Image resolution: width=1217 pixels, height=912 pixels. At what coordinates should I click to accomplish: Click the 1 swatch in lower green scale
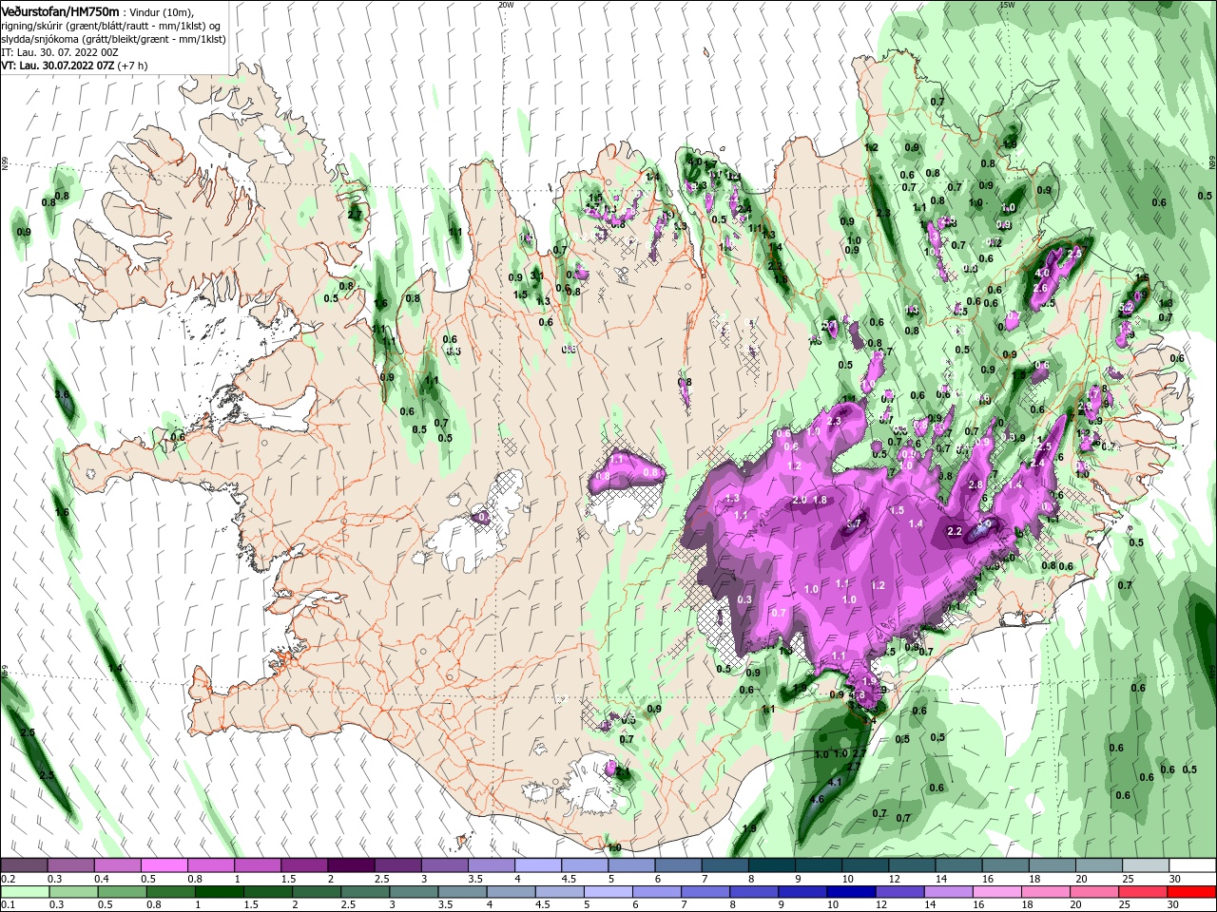point(219,892)
